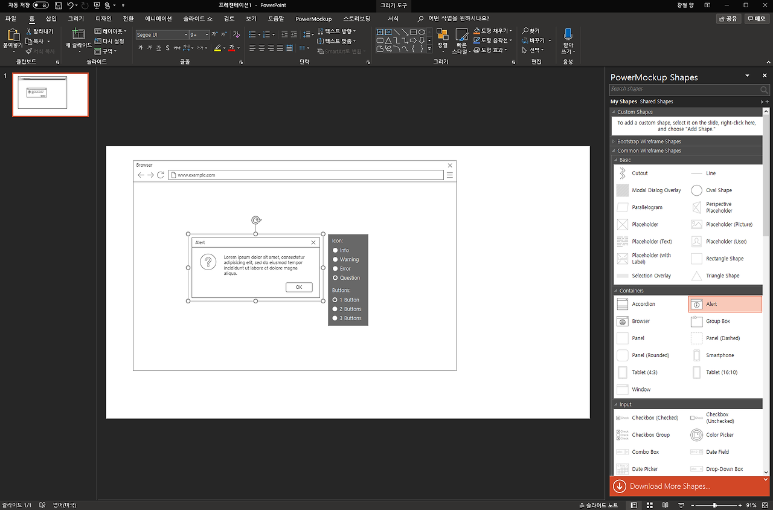Toggle the AutoSave (자동 저장) switch

(x=41, y=5)
